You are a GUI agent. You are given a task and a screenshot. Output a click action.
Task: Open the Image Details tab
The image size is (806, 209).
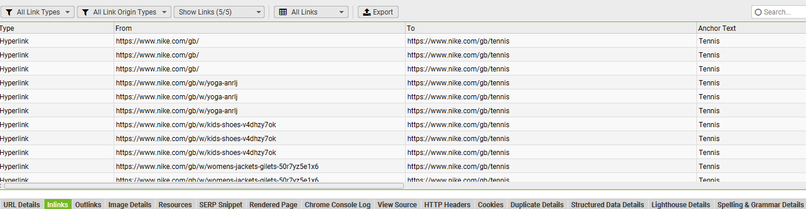[x=130, y=204]
